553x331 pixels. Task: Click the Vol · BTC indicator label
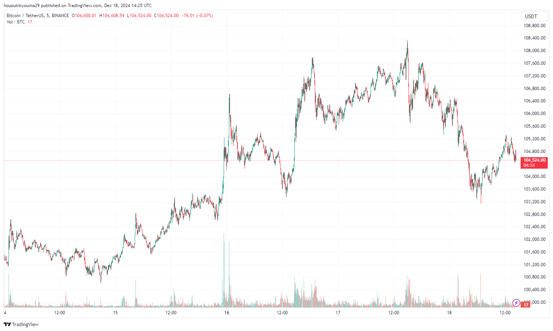click(x=16, y=22)
